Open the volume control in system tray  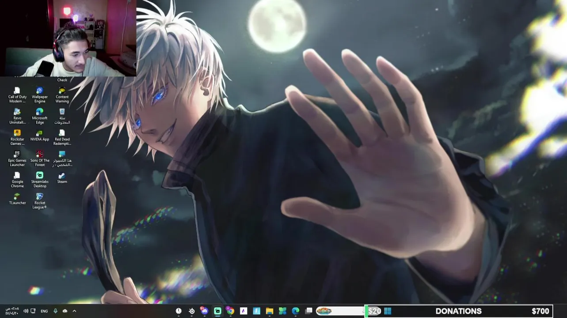[26, 311]
